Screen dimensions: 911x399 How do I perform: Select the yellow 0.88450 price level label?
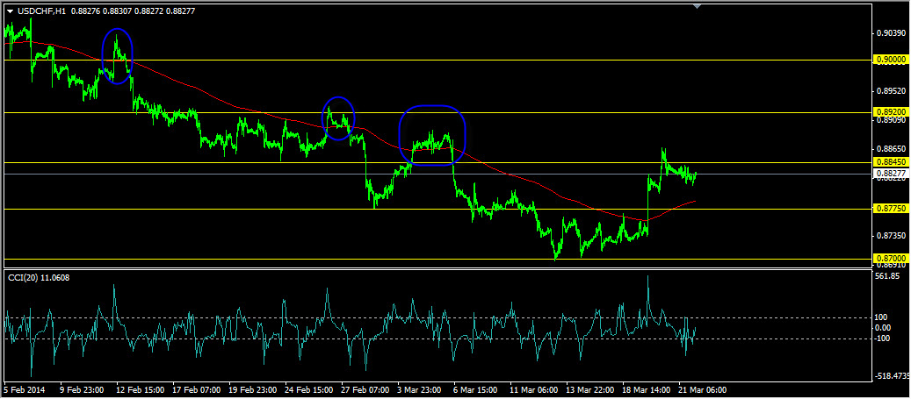tap(890, 162)
